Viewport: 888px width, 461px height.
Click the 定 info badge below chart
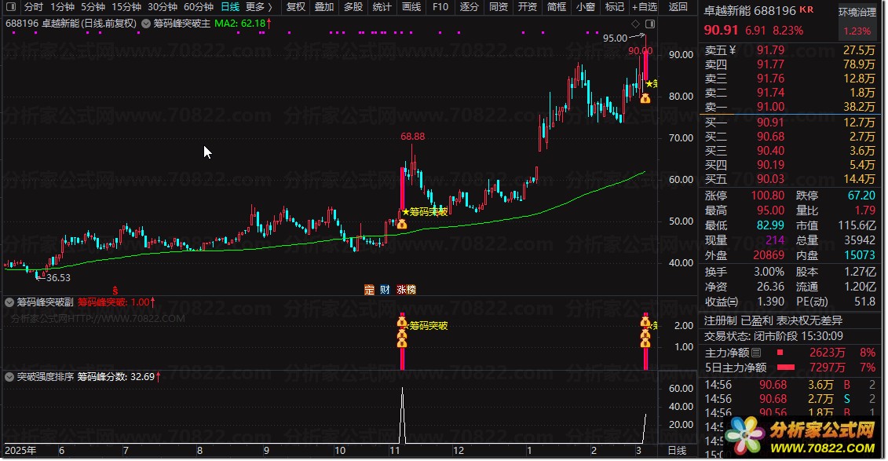point(369,289)
